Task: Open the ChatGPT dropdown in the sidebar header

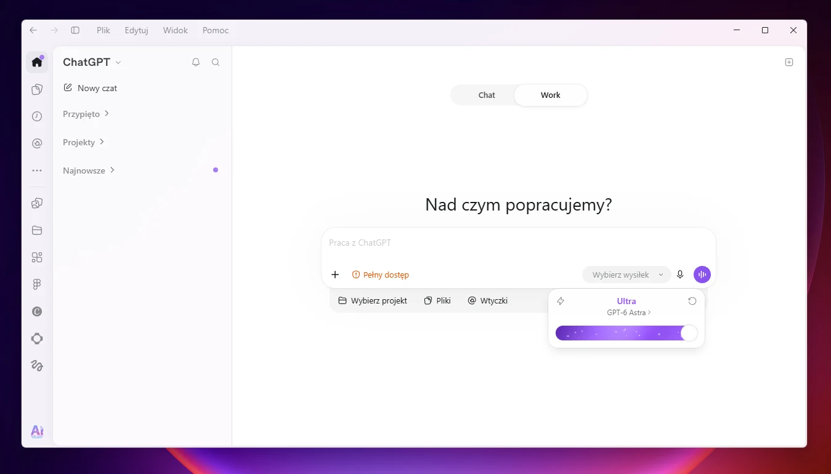Action: tap(92, 62)
